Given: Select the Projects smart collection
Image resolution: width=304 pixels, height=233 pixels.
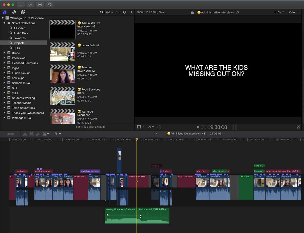Looking at the screenshot, I should [19, 43].
